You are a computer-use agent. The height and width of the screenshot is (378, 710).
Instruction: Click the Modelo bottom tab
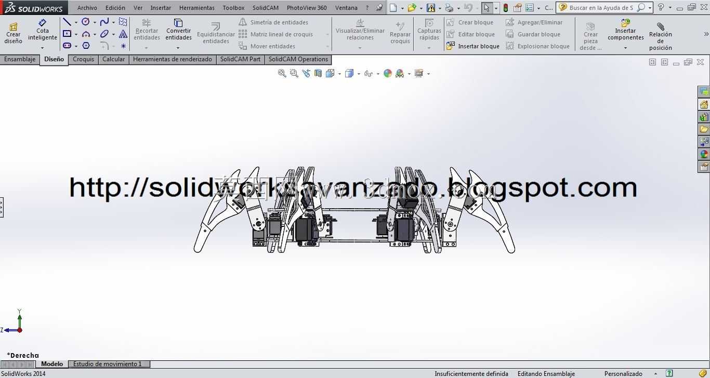coord(52,364)
